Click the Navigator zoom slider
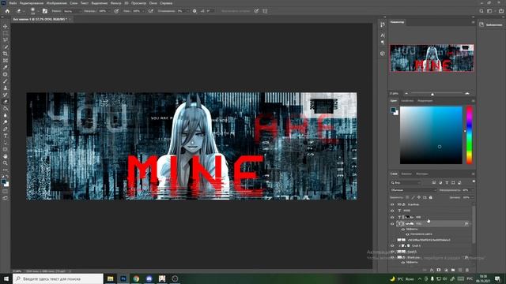506x284 pixels. [432, 94]
